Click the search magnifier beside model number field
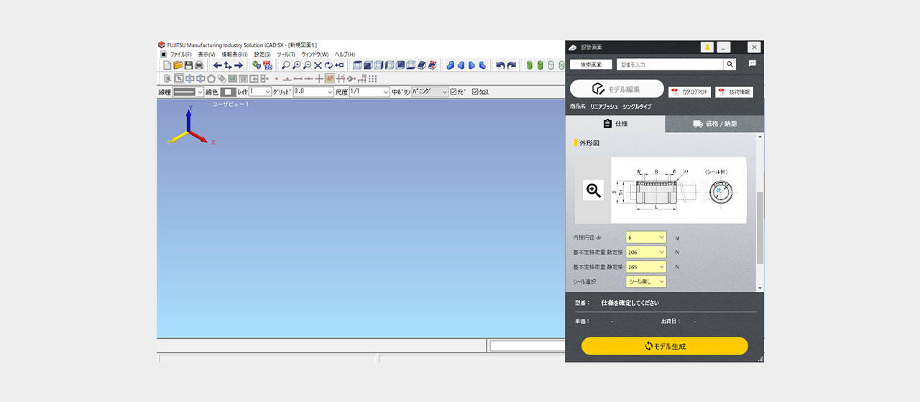Image resolution: width=920 pixels, height=402 pixels. coord(730,65)
